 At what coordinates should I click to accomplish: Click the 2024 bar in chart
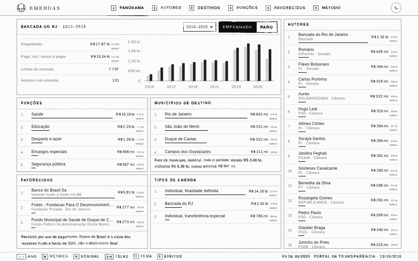tap(247, 62)
